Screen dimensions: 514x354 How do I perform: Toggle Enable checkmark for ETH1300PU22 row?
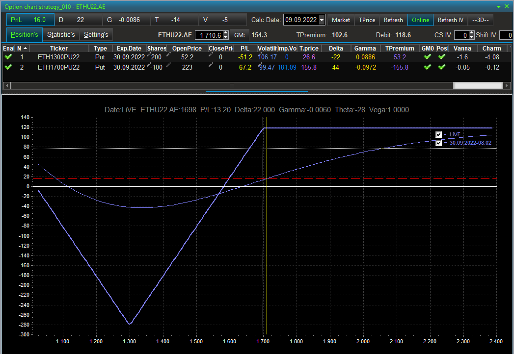click(8, 57)
